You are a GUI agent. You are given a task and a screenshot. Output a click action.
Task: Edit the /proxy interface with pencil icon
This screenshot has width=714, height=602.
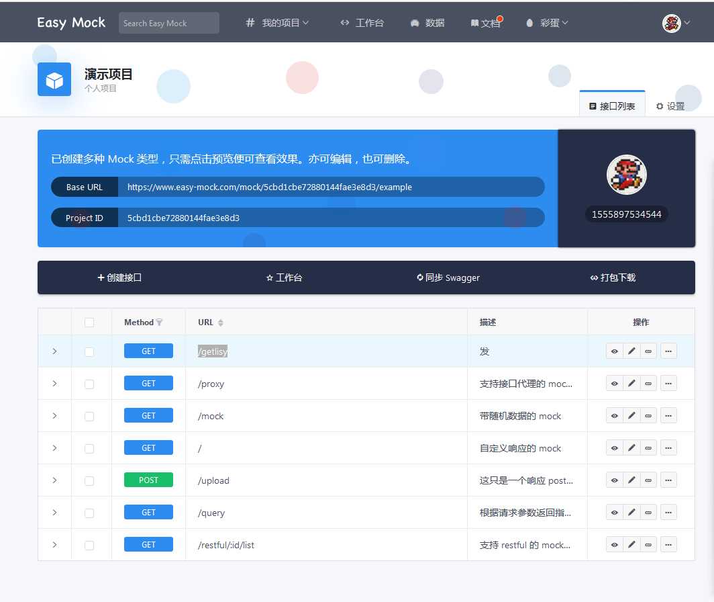pyautogui.click(x=631, y=384)
